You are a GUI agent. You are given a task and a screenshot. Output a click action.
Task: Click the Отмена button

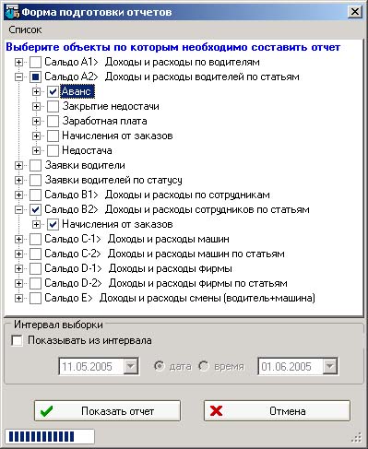pyautogui.click(x=277, y=411)
